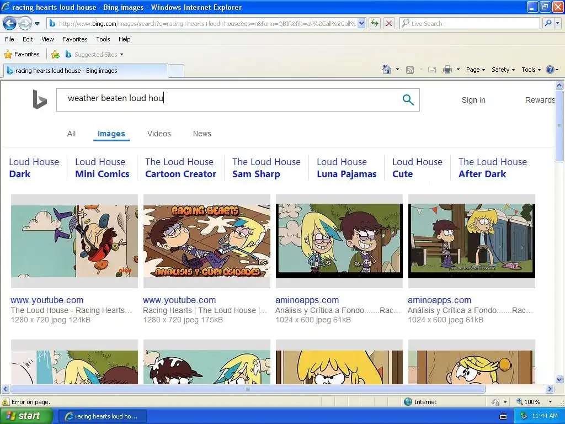Click in the Live Search box
The height and width of the screenshot is (424, 565).
pos(470,23)
